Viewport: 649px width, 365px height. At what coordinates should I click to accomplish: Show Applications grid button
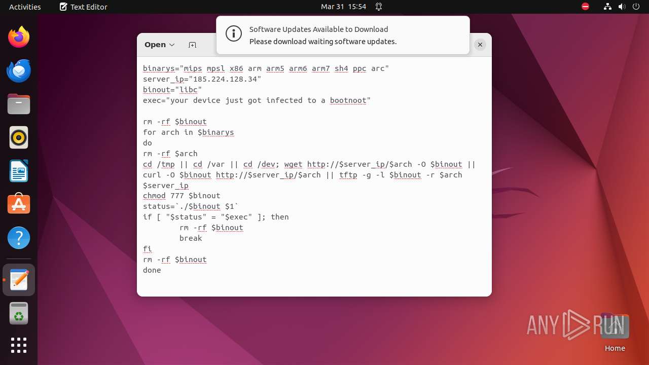[x=19, y=345]
